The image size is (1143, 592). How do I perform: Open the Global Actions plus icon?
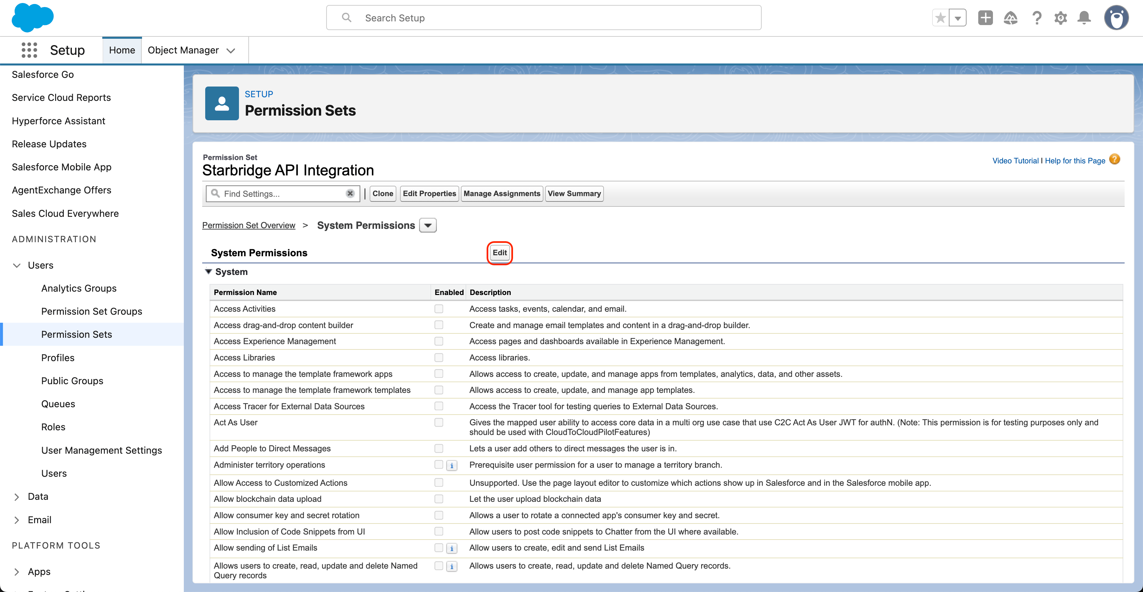point(986,18)
